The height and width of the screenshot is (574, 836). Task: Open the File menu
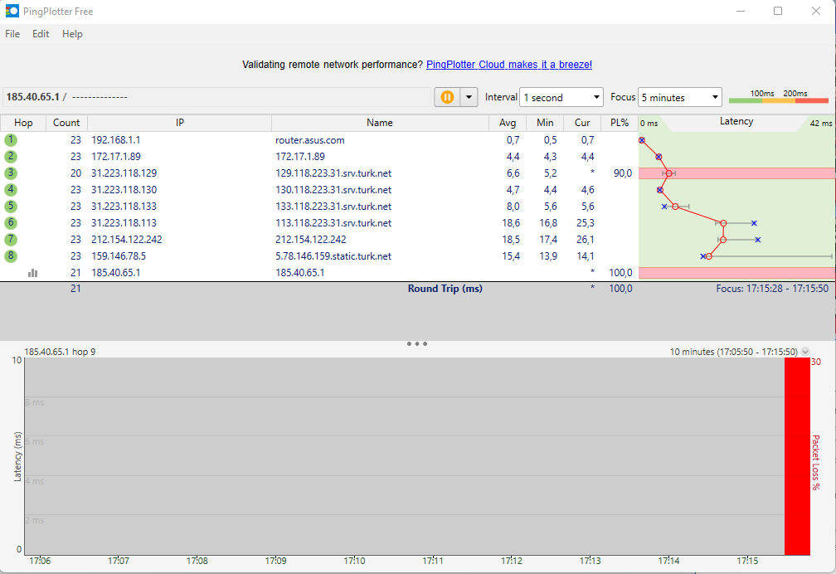[x=12, y=34]
